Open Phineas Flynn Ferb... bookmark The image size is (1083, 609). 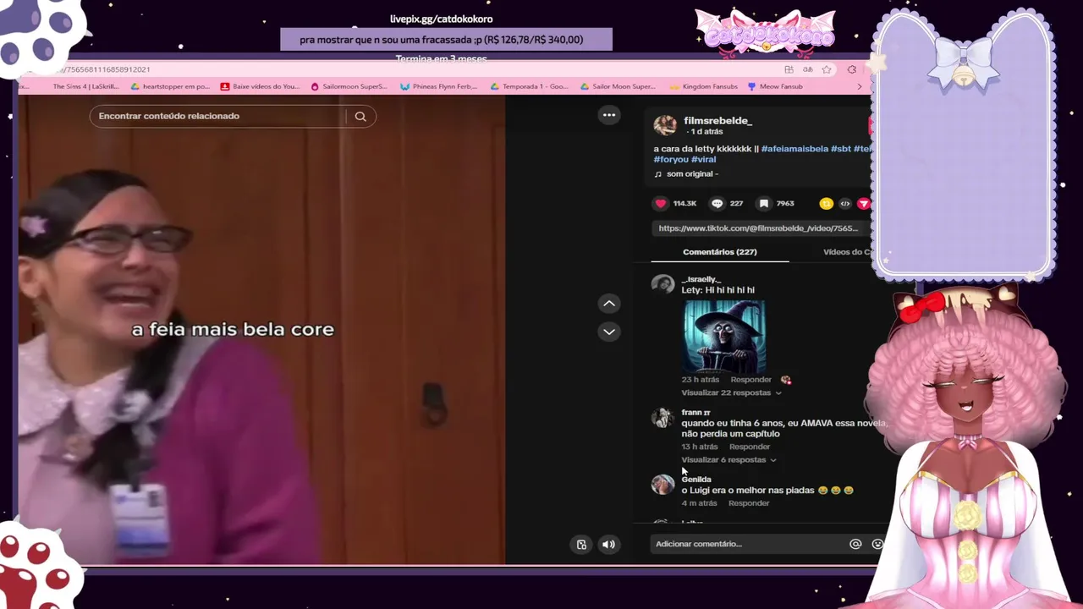tap(438, 86)
